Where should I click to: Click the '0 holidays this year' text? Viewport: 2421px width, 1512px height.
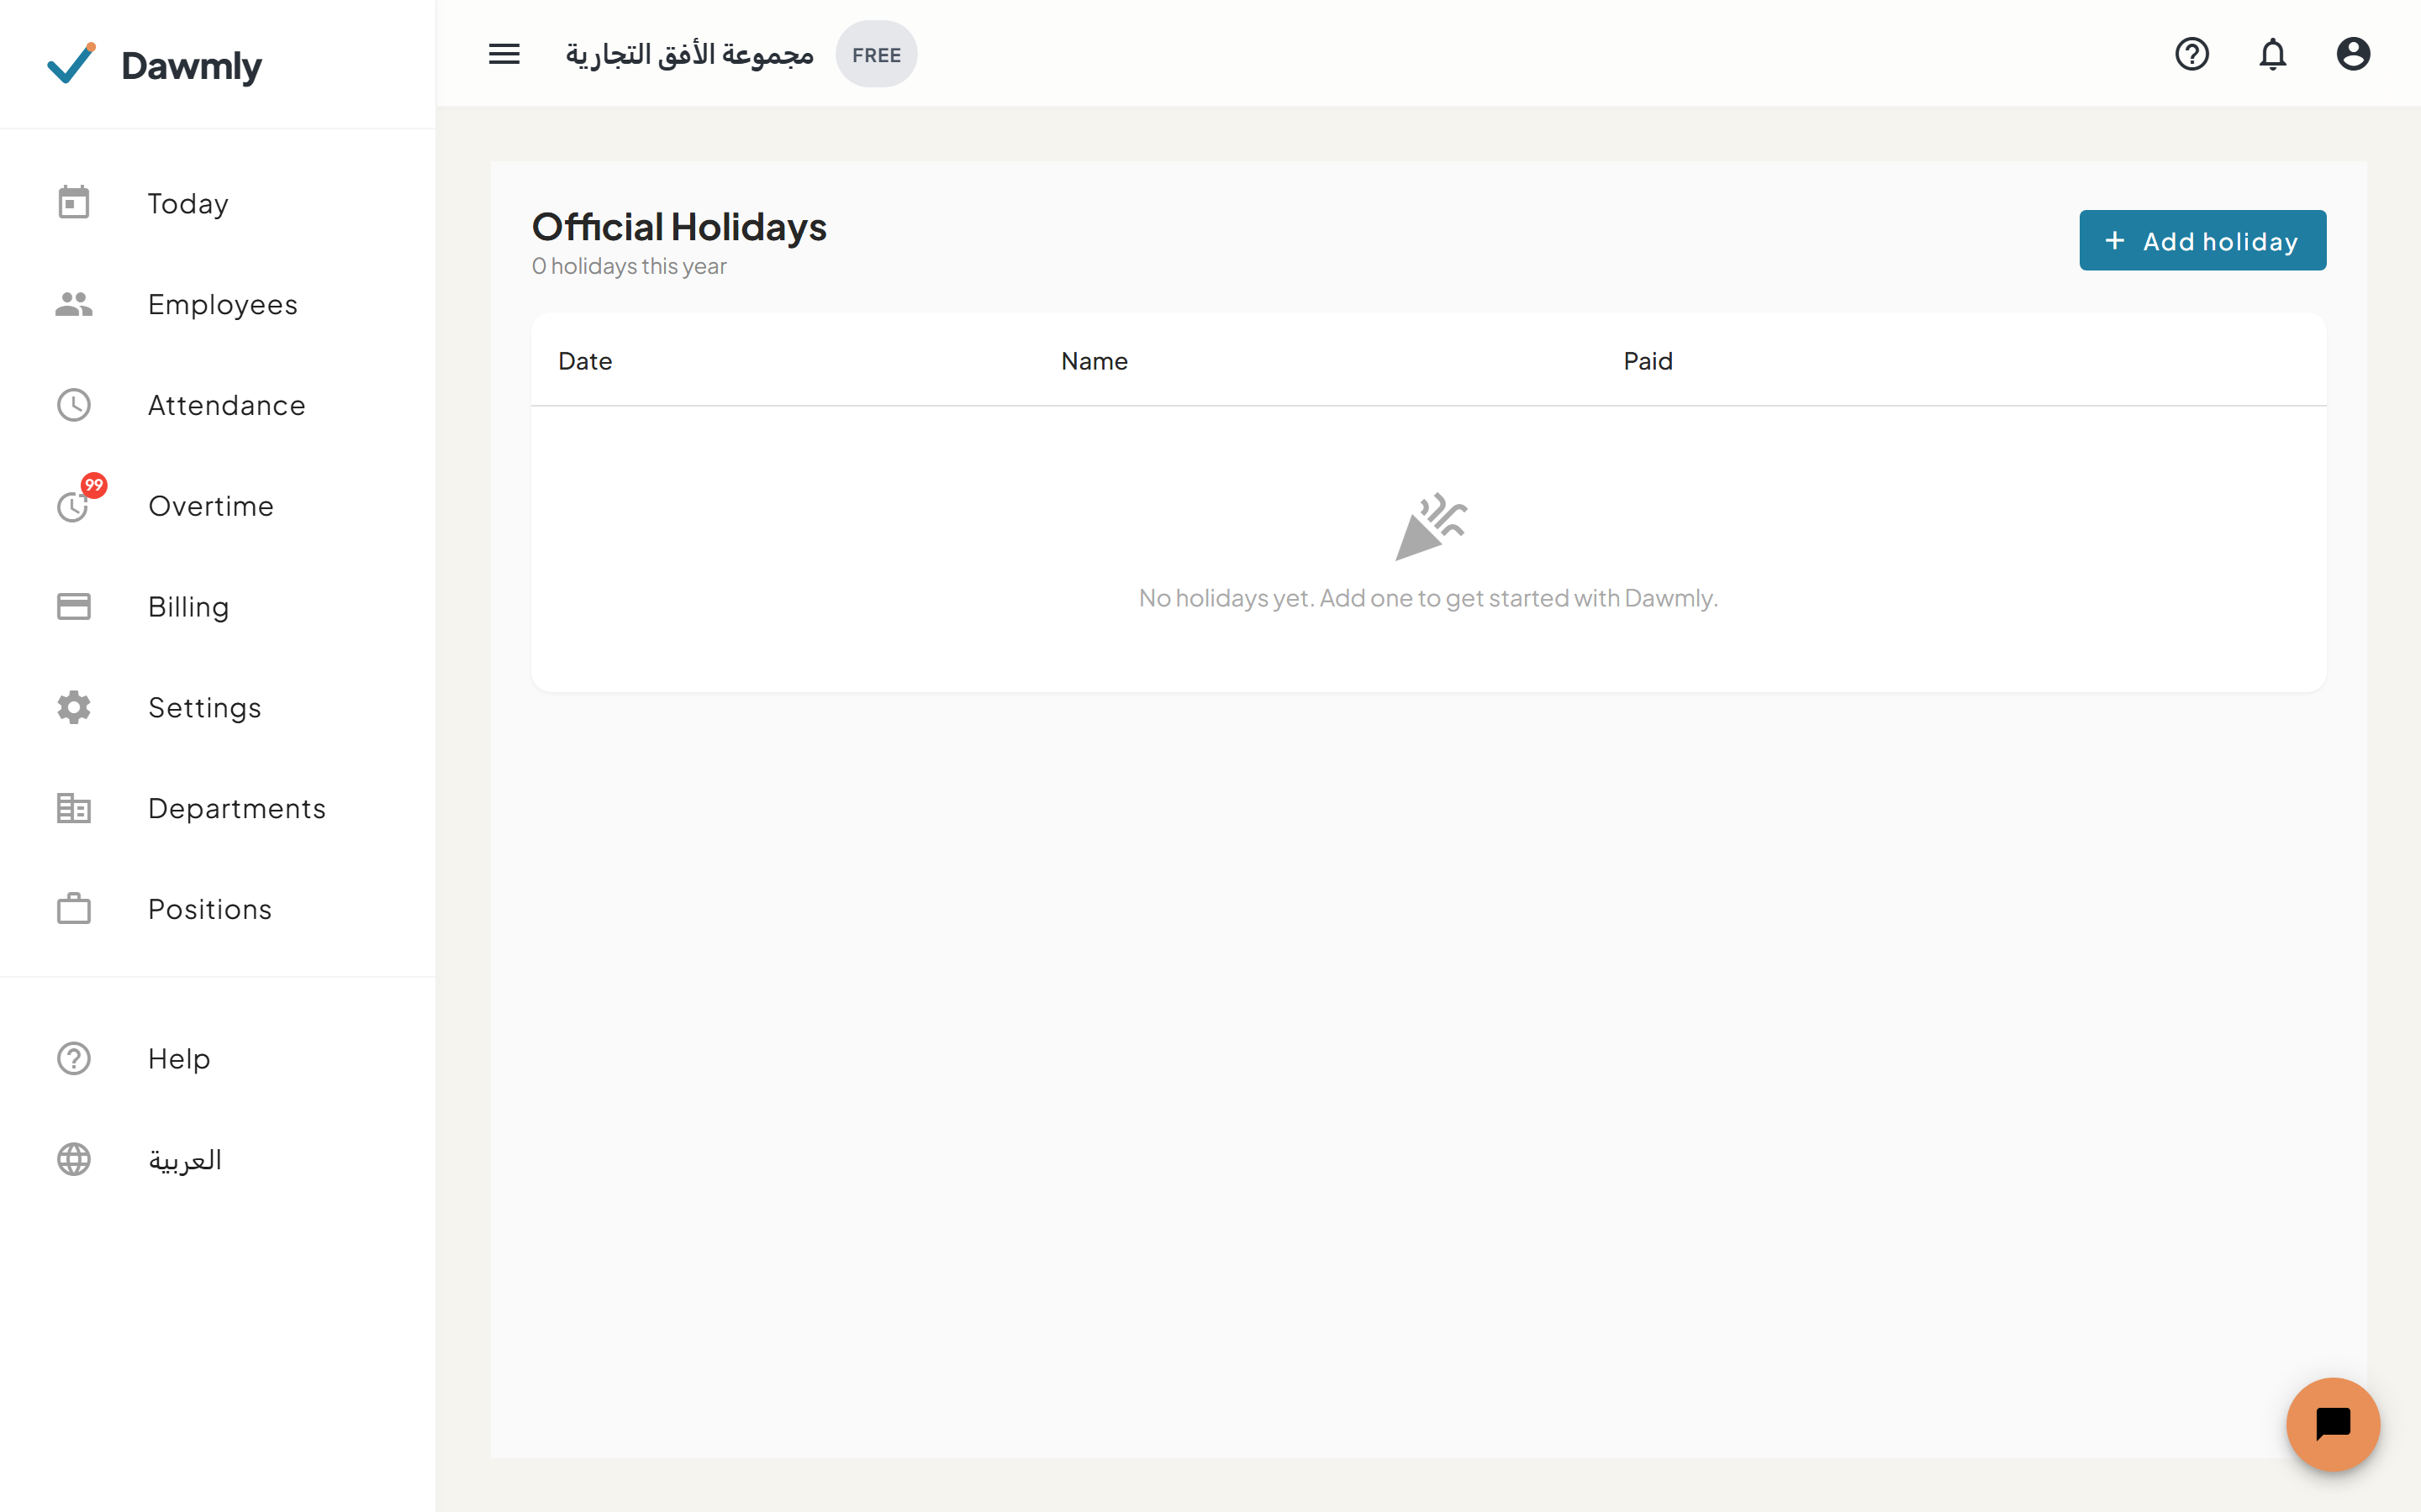coord(630,266)
